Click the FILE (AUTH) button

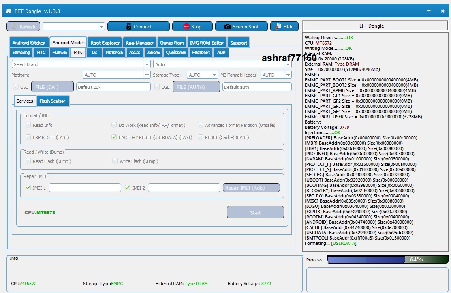pyautogui.click(x=196, y=87)
